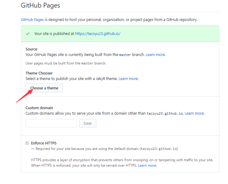The image size is (228, 184).
Task: Open Learn more link about custom domains
Action: pyautogui.click(x=194, y=113)
